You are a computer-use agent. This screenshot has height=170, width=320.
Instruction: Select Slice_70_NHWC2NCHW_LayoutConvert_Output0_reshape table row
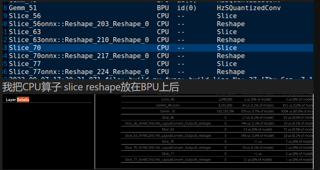168,148
